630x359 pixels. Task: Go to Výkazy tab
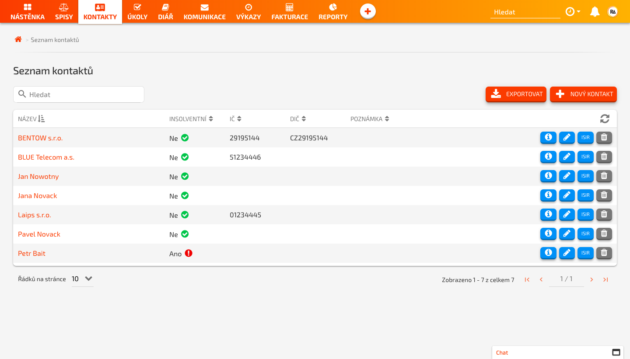(x=248, y=12)
